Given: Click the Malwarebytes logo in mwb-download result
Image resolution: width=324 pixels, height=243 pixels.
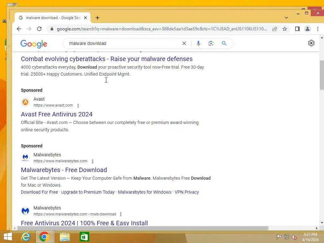Looking at the screenshot, I should pos(25,211).
